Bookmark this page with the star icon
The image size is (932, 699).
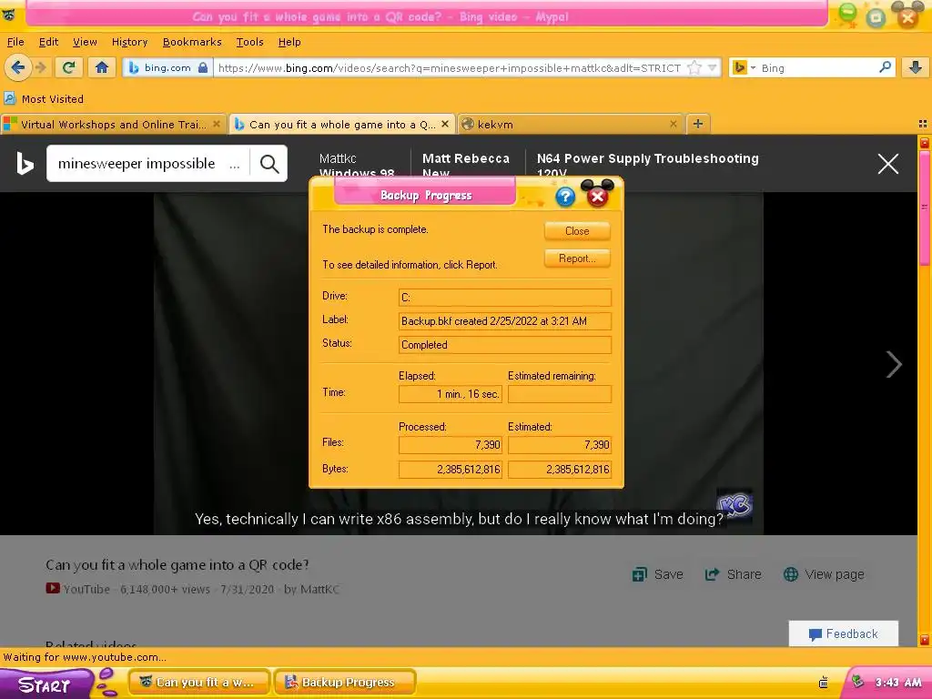[694, 67]
